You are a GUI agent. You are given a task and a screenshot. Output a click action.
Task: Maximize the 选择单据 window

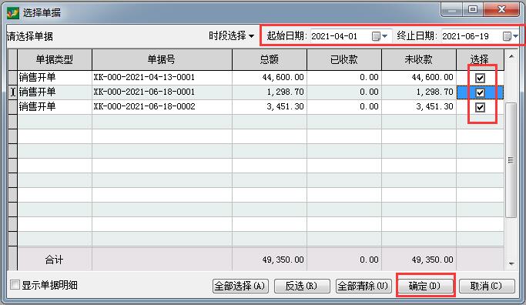473,10
